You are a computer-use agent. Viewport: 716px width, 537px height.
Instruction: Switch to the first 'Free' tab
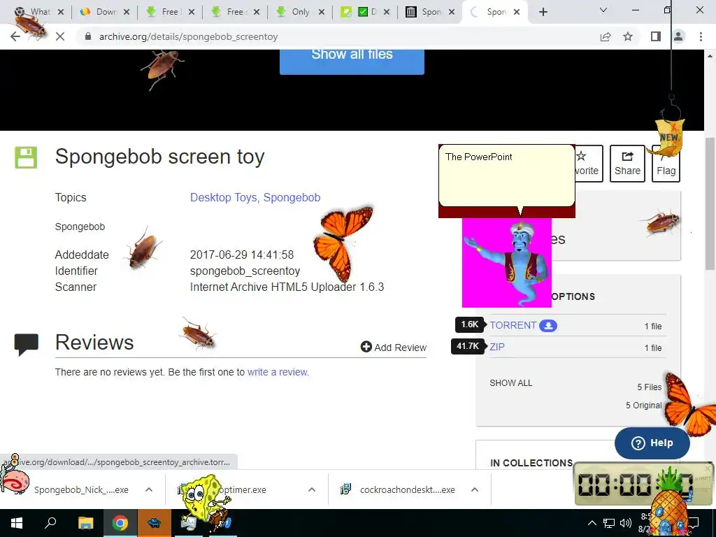pyautogui.click(x=170, y=12)
